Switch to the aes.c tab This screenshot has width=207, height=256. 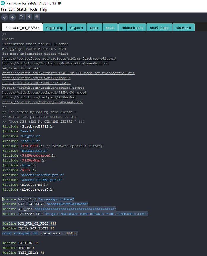point(94,27)
